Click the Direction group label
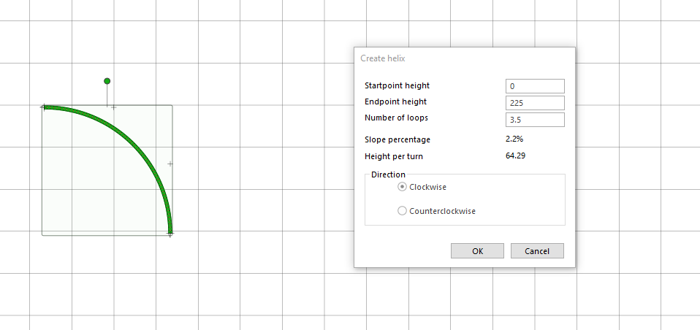 click(x=389, y=174)
